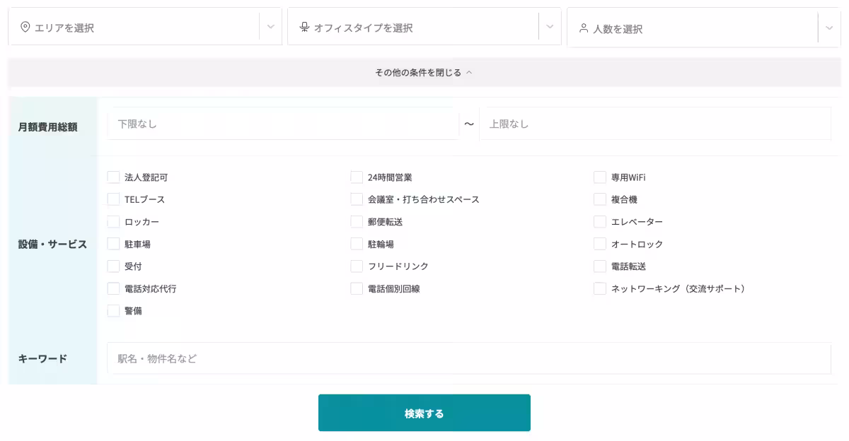849x441 pixels.
Task: Enable the 駐車場 option
Action: tap(113, 244)
